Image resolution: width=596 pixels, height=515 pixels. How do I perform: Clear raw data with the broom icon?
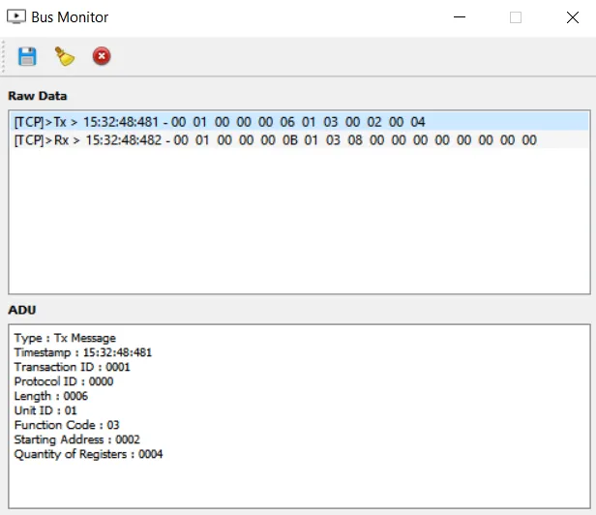(65, 56)
